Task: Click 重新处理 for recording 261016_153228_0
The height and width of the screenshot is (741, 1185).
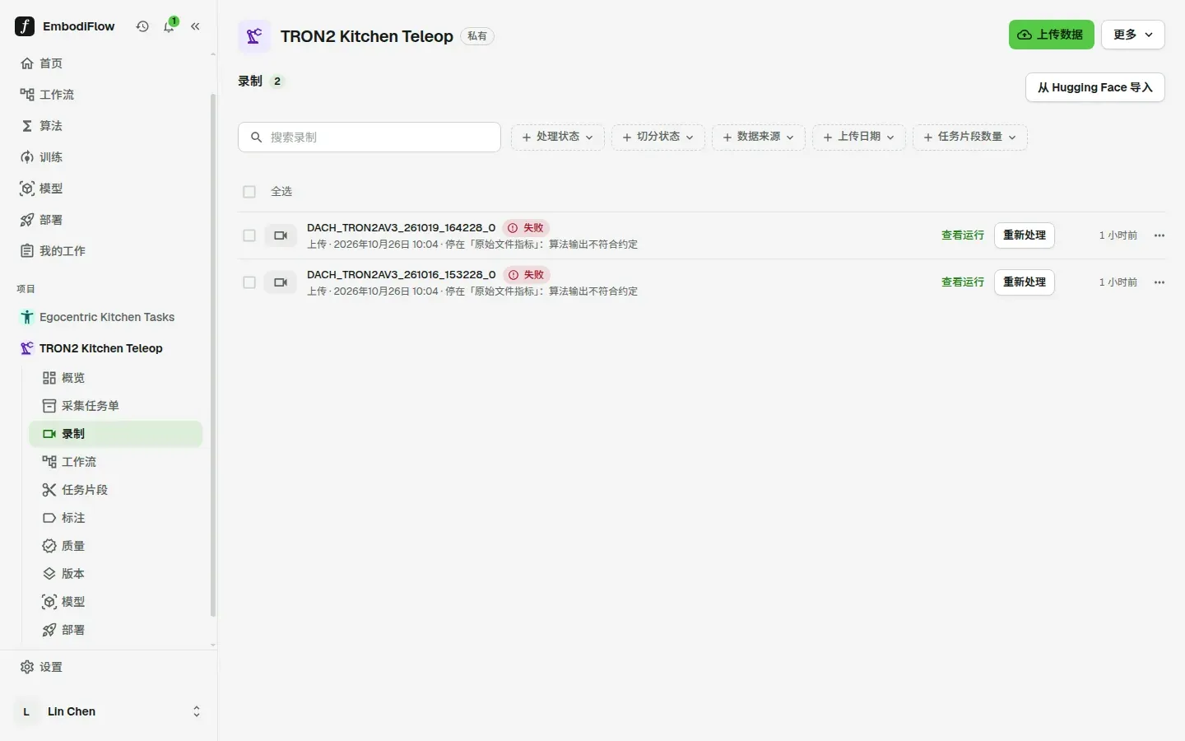Action: pos(1024,282)
